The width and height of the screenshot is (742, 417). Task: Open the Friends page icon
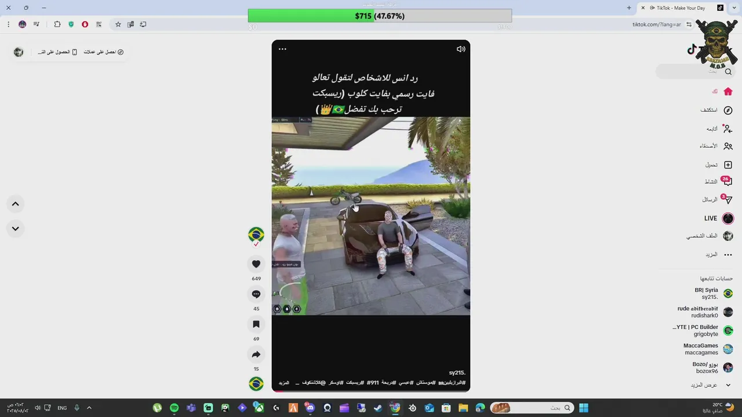click(728, 147)
